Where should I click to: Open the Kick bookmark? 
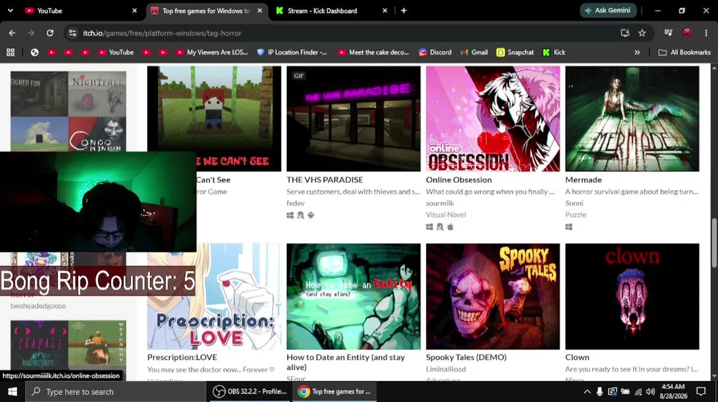pyautogui.click(x=554, y=52)
